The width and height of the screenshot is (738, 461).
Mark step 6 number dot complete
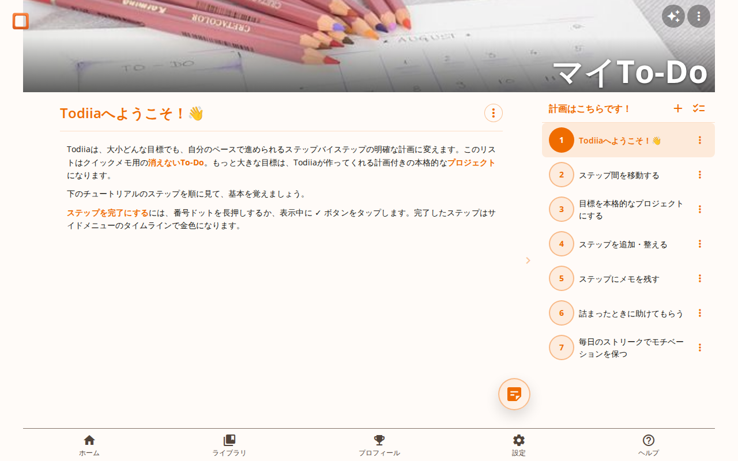tap(562, 313)
